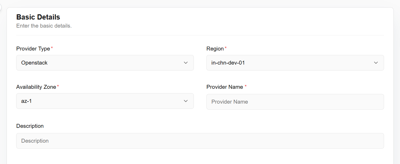This screenshot has width=400, height=164.
Task: Click the partially visible circular button at top-left
Action: tap(1, 7)
